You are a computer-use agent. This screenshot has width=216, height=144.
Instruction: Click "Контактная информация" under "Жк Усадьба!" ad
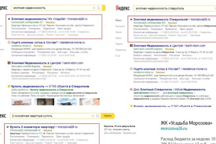pyautogui.click(x=23, y=32)
